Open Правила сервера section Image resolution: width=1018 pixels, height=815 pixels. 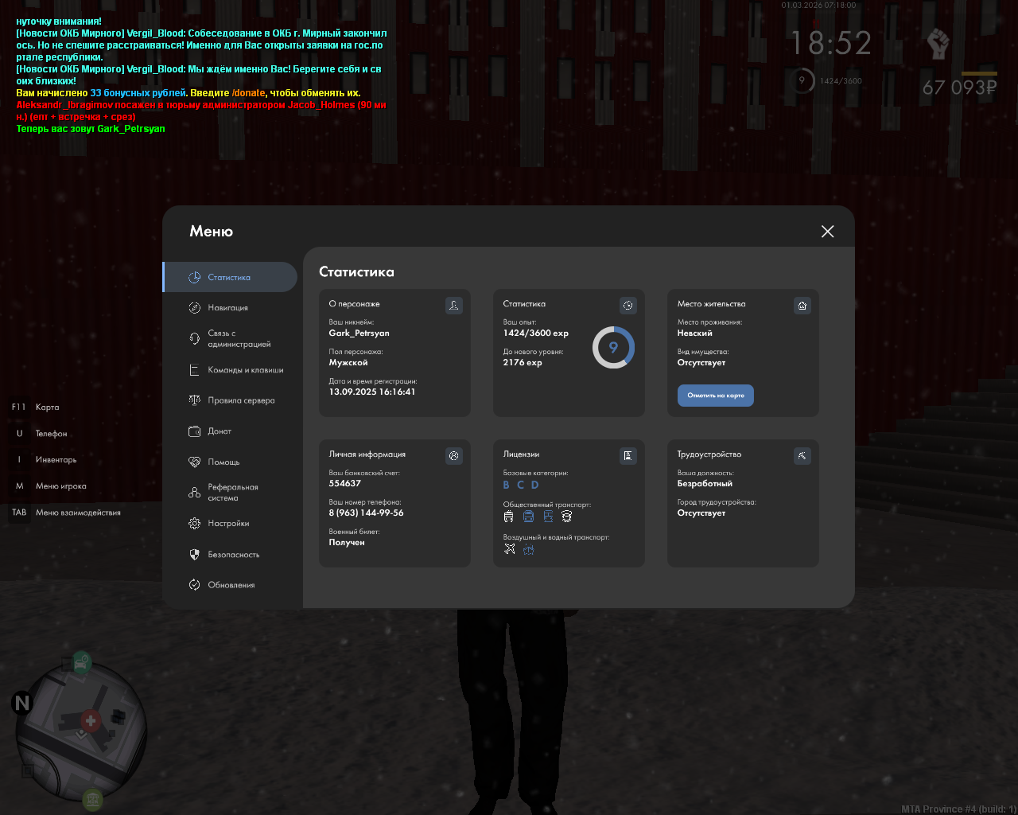[x=241, y=401]
